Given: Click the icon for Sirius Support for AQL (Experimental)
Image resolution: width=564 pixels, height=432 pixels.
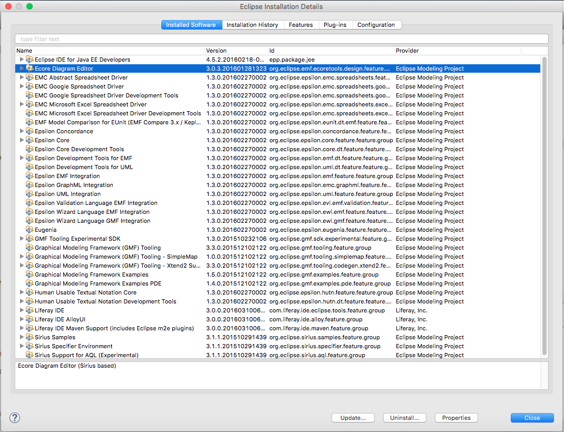Looking at the screenshot, I should point(30,355).
